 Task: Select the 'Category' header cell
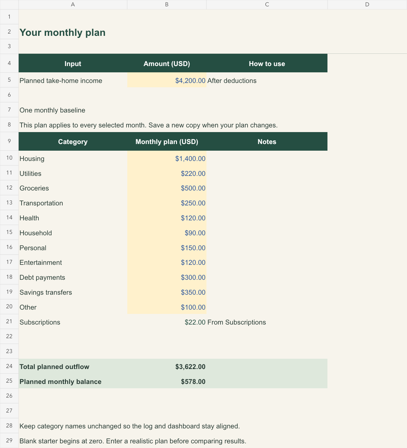point(73,141)
